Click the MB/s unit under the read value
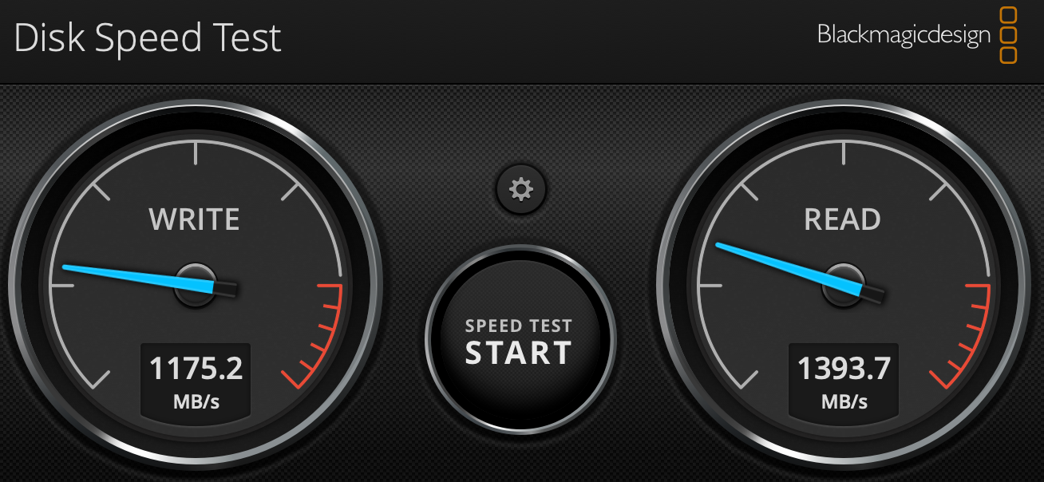The height and width of the screenshot is (482, 1044). 844,401
